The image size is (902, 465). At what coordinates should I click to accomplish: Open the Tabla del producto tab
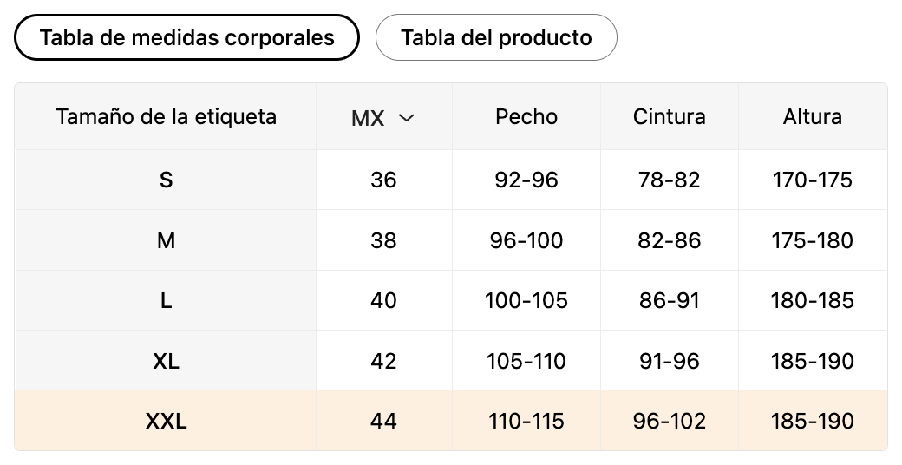[x=496, y=37]
